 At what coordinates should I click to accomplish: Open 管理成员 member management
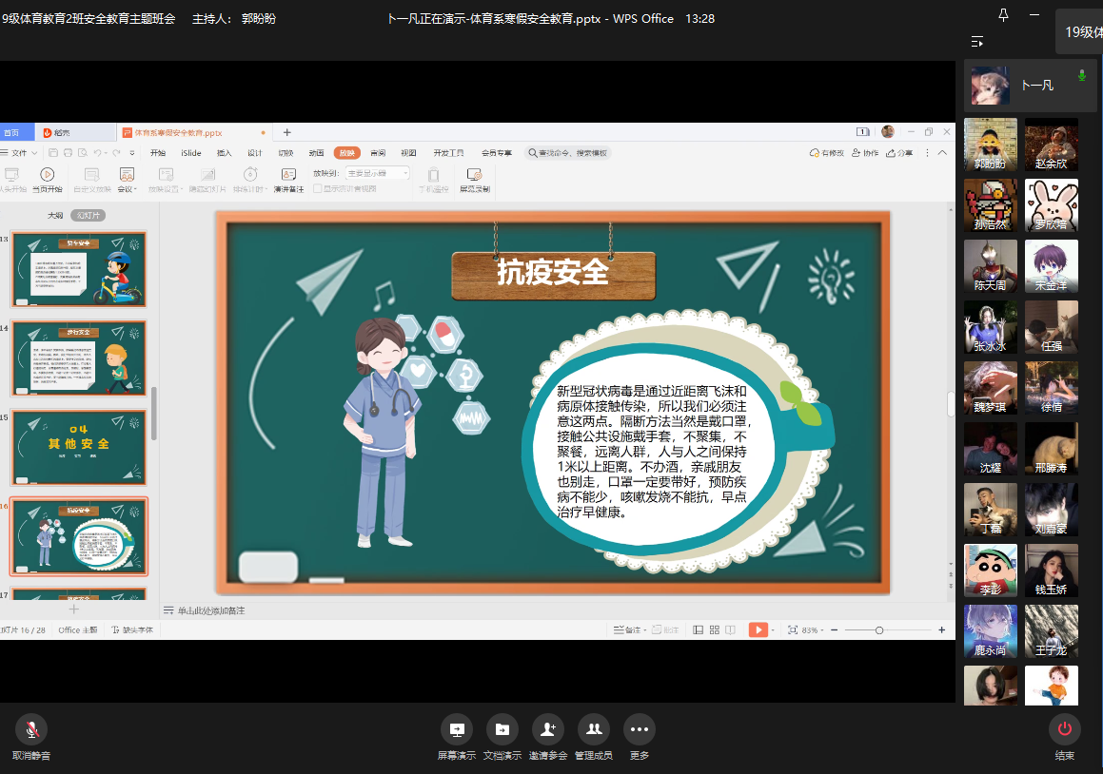(594, 729)
